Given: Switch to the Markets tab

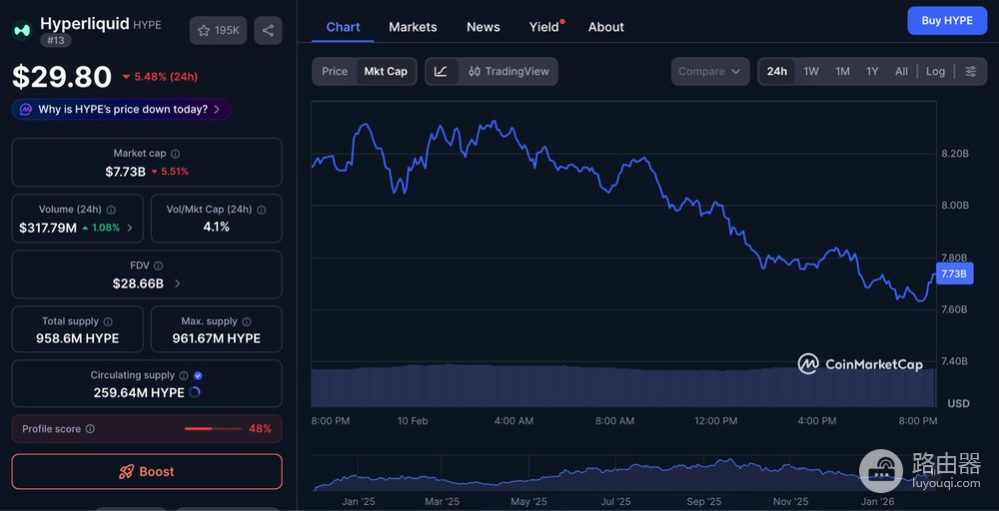Looking at the screenshot, I should [413, 27].
